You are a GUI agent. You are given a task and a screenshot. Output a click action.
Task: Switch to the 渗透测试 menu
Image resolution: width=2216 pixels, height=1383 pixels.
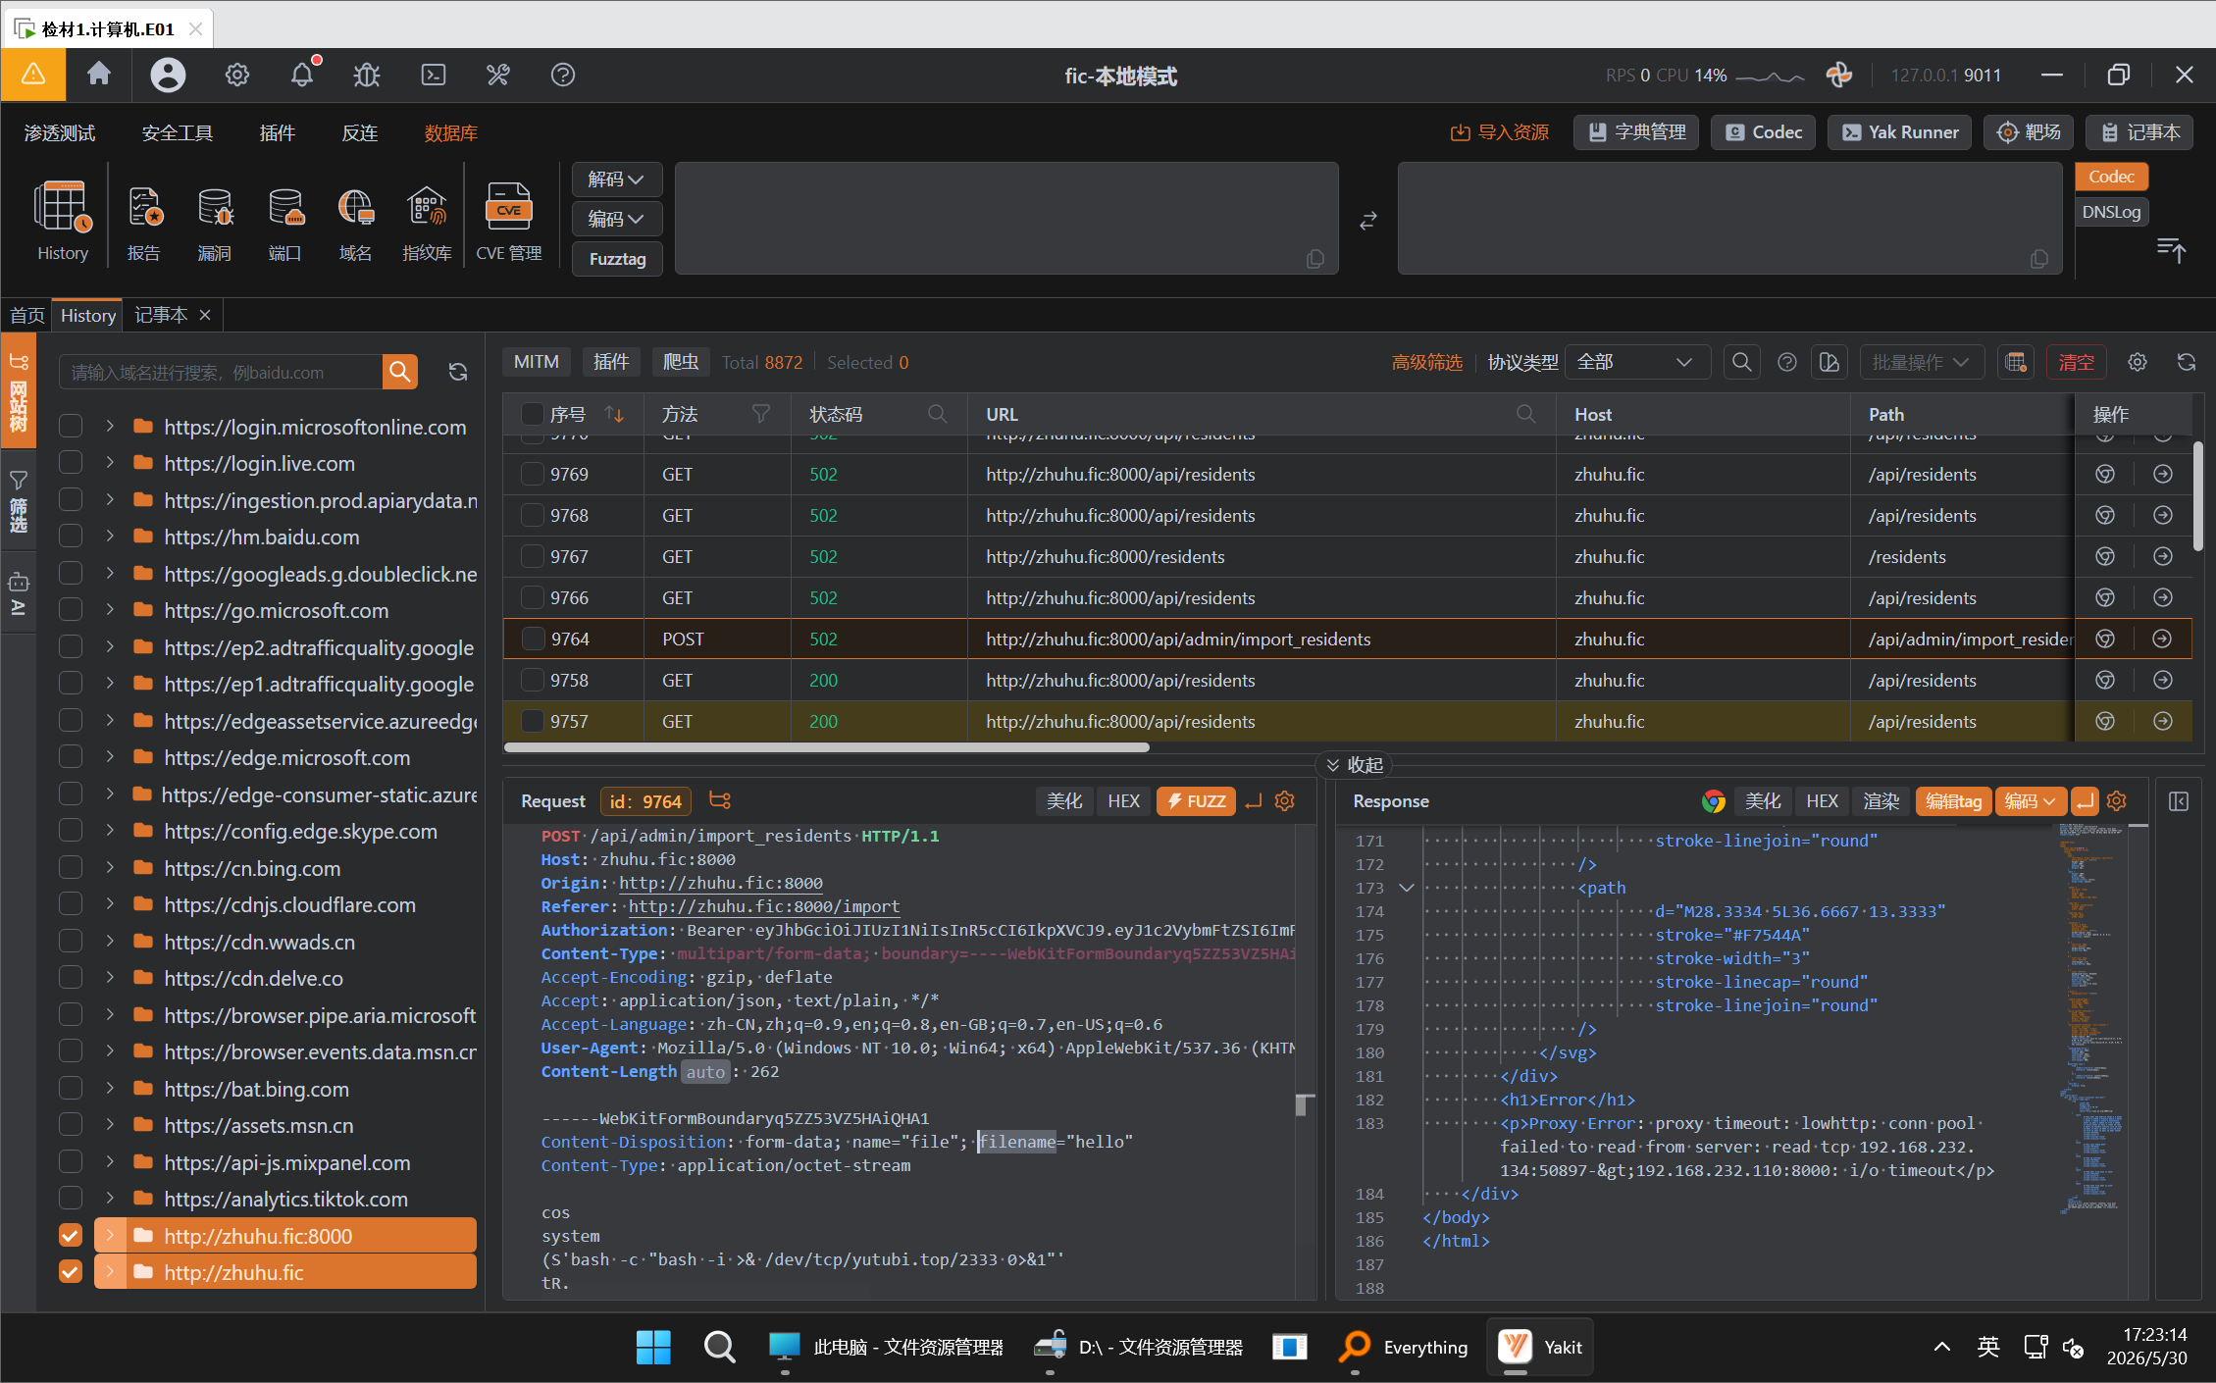click(60, 132)
